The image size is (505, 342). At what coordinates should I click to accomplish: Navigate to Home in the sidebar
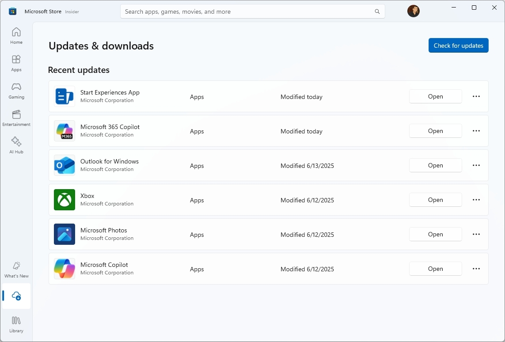click(16, 35)
